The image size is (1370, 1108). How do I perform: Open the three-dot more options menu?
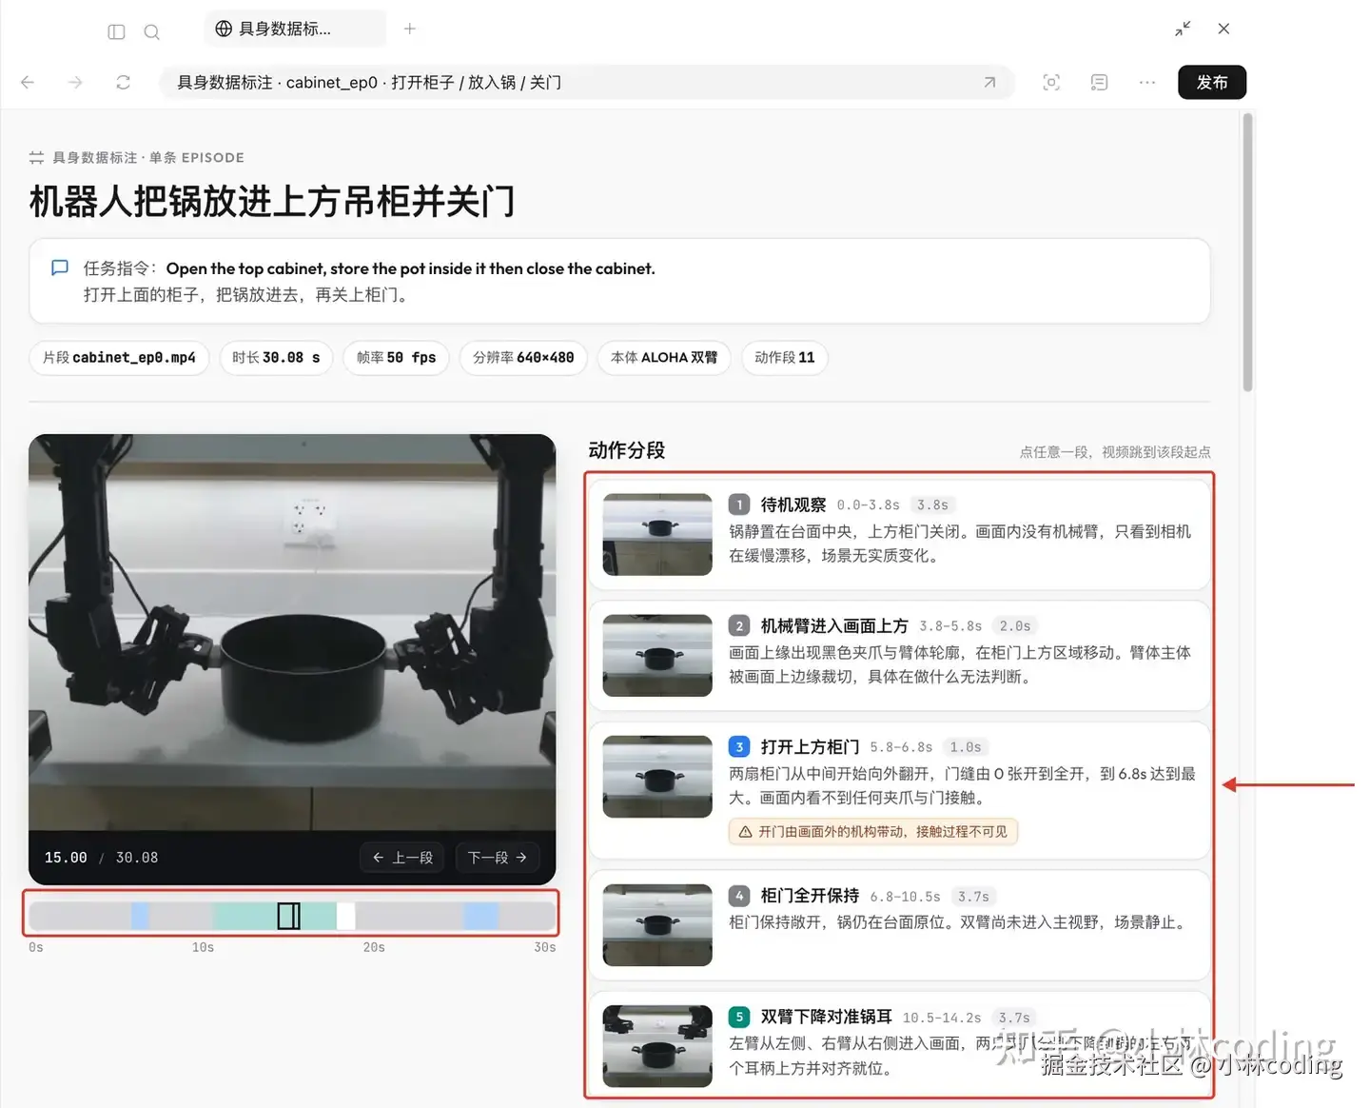coord(1147,83)
